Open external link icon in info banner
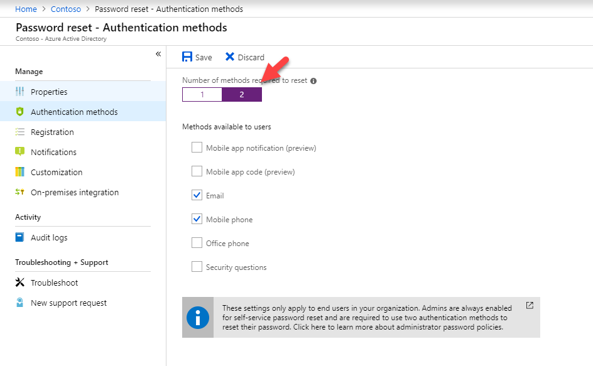Image resolution: width=593 pixels, height=366 pixels. [x=530, y=306]
